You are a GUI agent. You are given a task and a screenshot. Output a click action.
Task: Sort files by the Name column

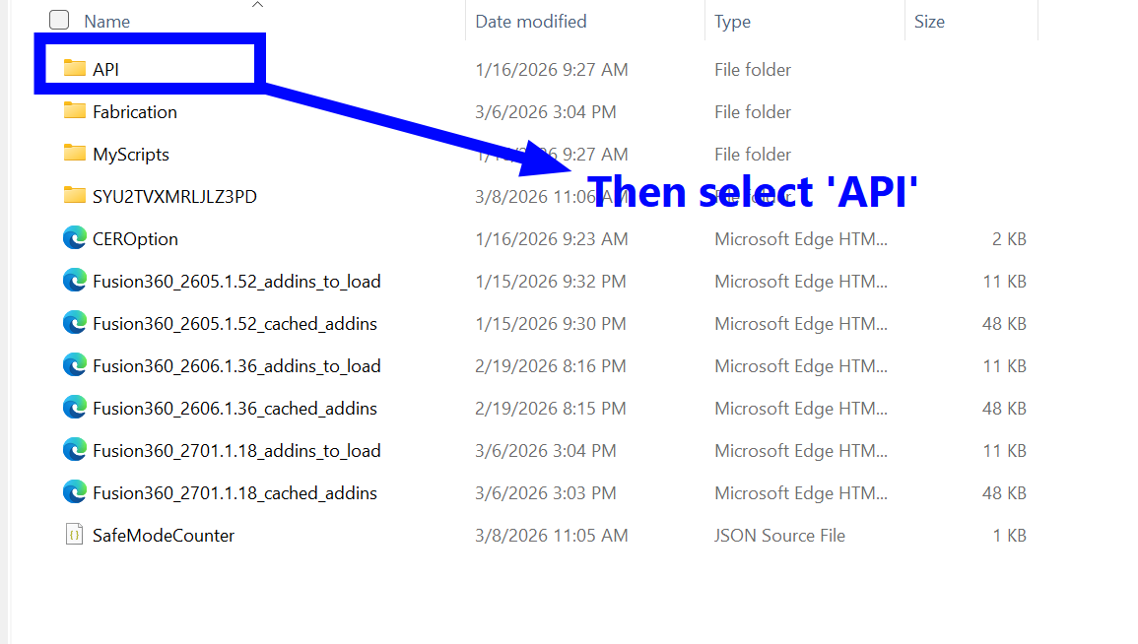pos(106,21)
